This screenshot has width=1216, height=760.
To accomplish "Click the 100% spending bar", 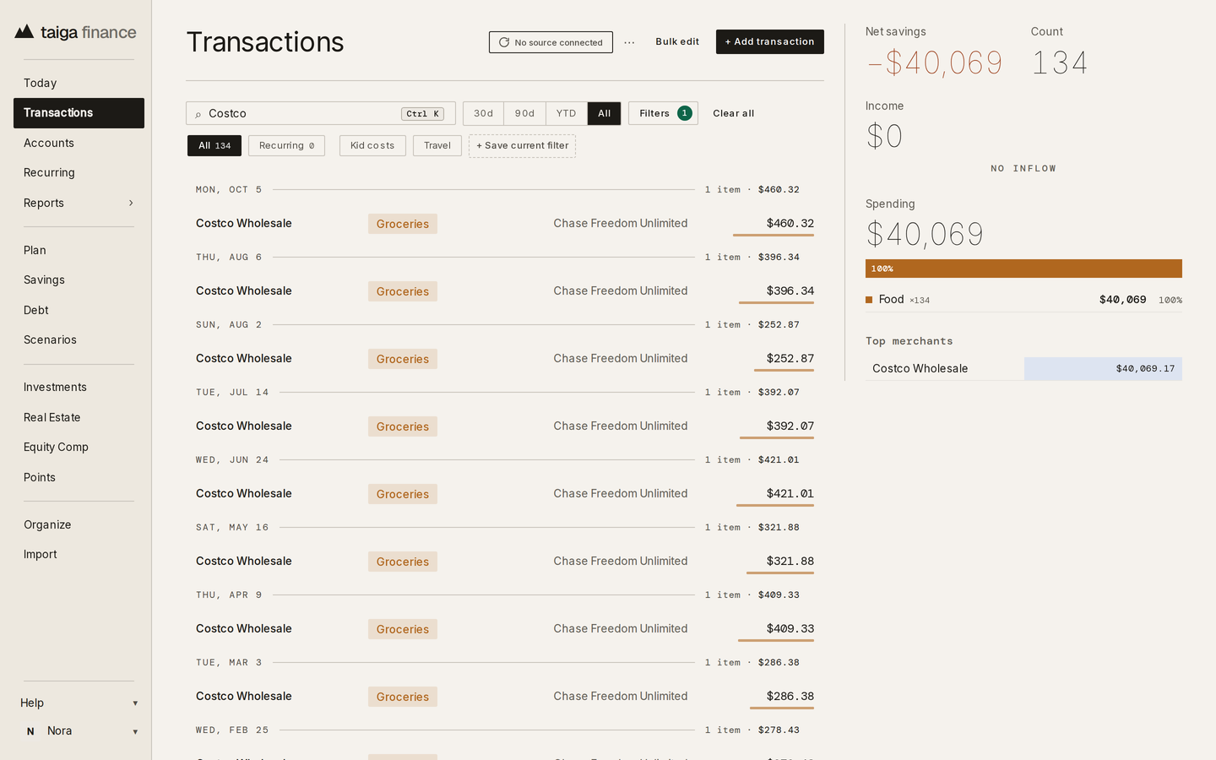I will 1023,269.
